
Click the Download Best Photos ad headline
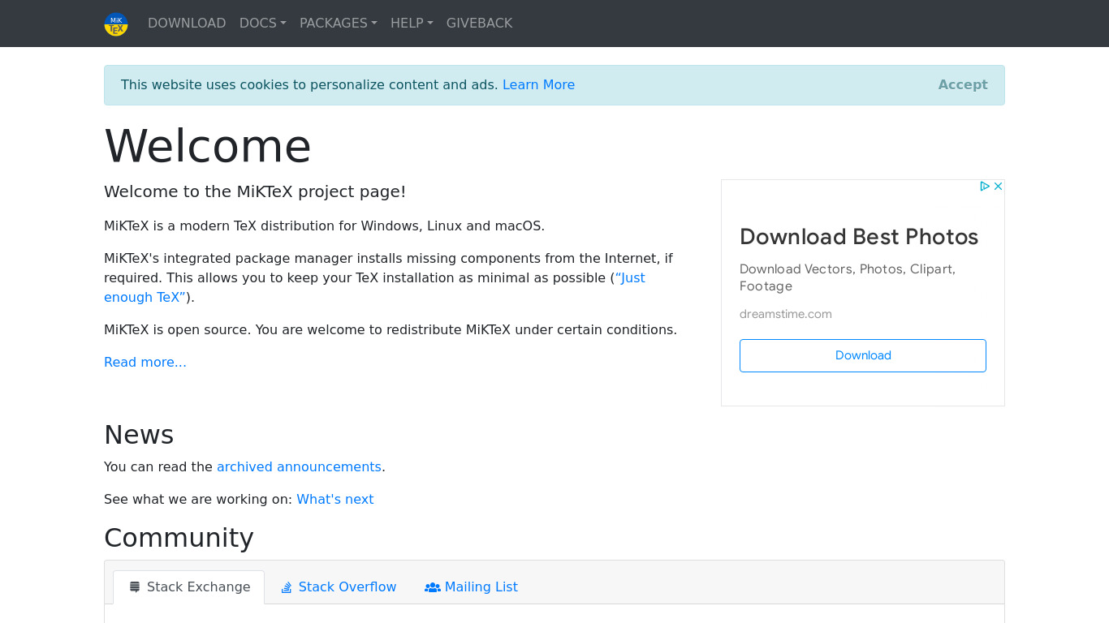pos(859,237)
